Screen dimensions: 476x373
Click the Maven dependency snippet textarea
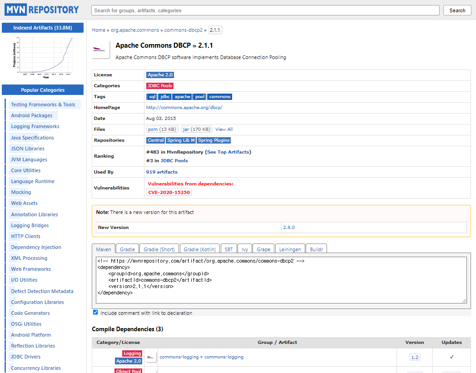pyautogui.click(x=282, y=280)
